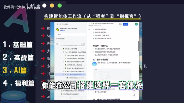Expand the AI软件测试-自动化测试板块 node

pyautogui.click(x=60, y=94)
